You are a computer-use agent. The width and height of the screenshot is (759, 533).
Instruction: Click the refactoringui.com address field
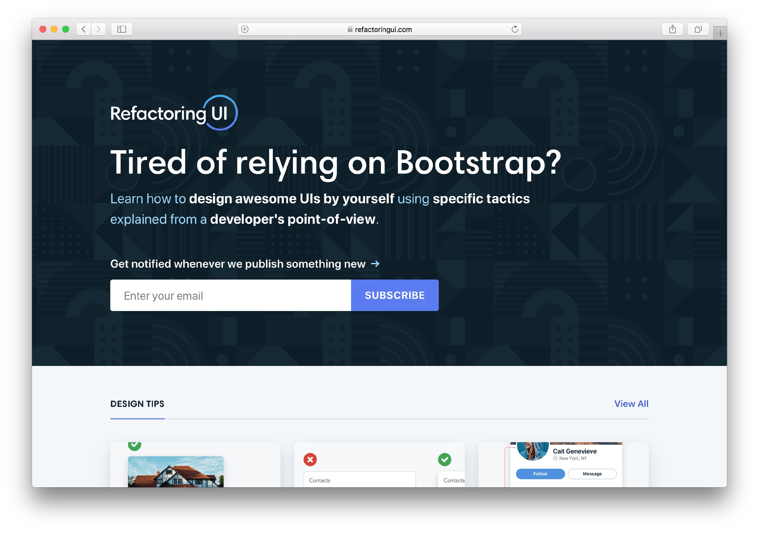click(x=379, y=29)
